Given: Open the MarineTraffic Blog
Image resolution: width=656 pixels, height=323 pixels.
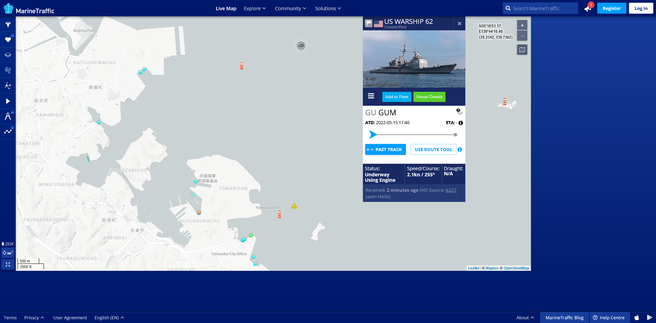Looking at the screenshot, I should pos(564,318).
